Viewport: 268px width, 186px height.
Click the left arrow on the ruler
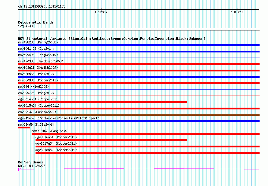tap(19, 10)
